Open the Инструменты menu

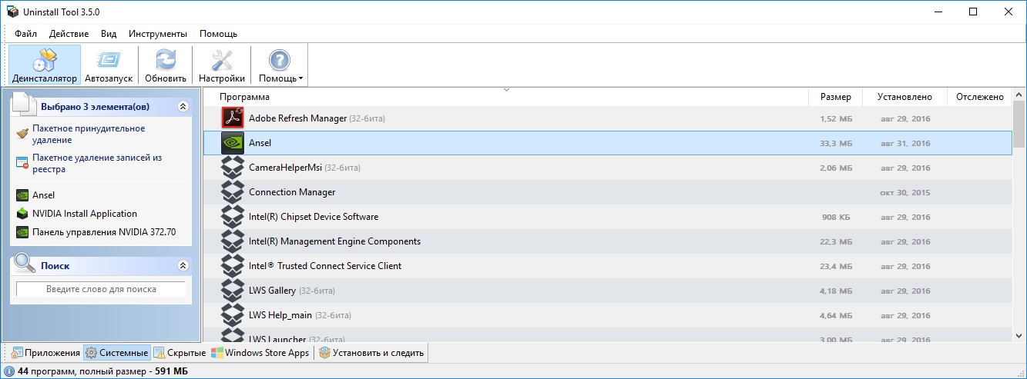point(158,34)
